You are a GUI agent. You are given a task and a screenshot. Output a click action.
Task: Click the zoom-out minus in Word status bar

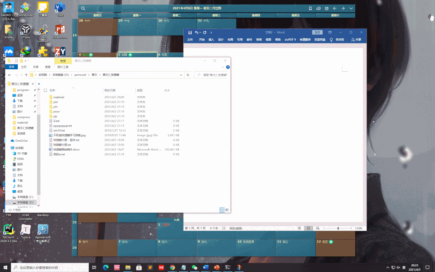[x=324, y=228]
